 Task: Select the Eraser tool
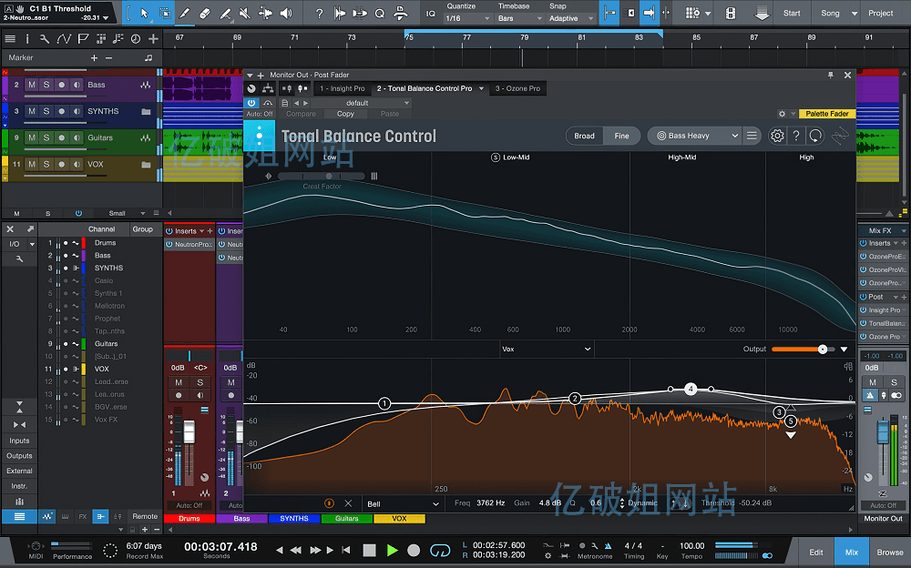pyautogui.click(x=204, y=13)
